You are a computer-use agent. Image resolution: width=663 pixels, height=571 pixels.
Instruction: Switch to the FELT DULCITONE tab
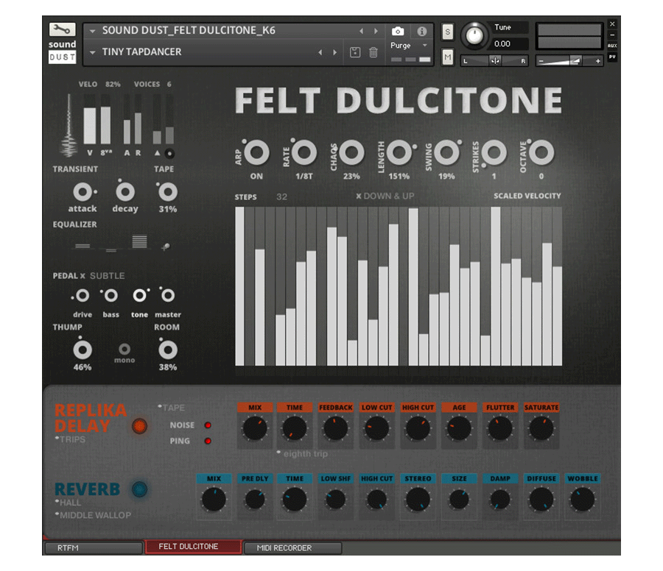193,547
